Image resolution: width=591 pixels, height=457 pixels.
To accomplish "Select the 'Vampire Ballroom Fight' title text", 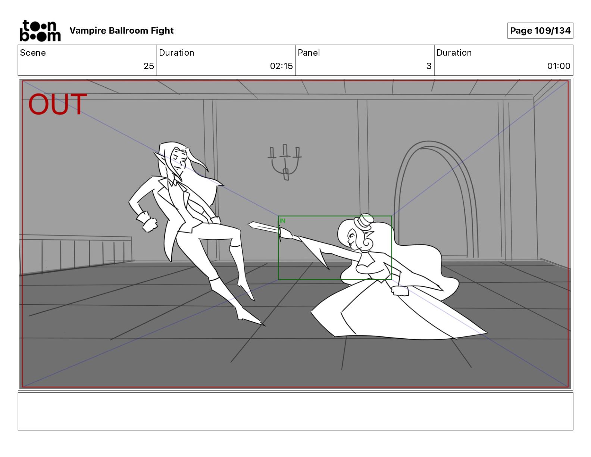I will 122,31.
